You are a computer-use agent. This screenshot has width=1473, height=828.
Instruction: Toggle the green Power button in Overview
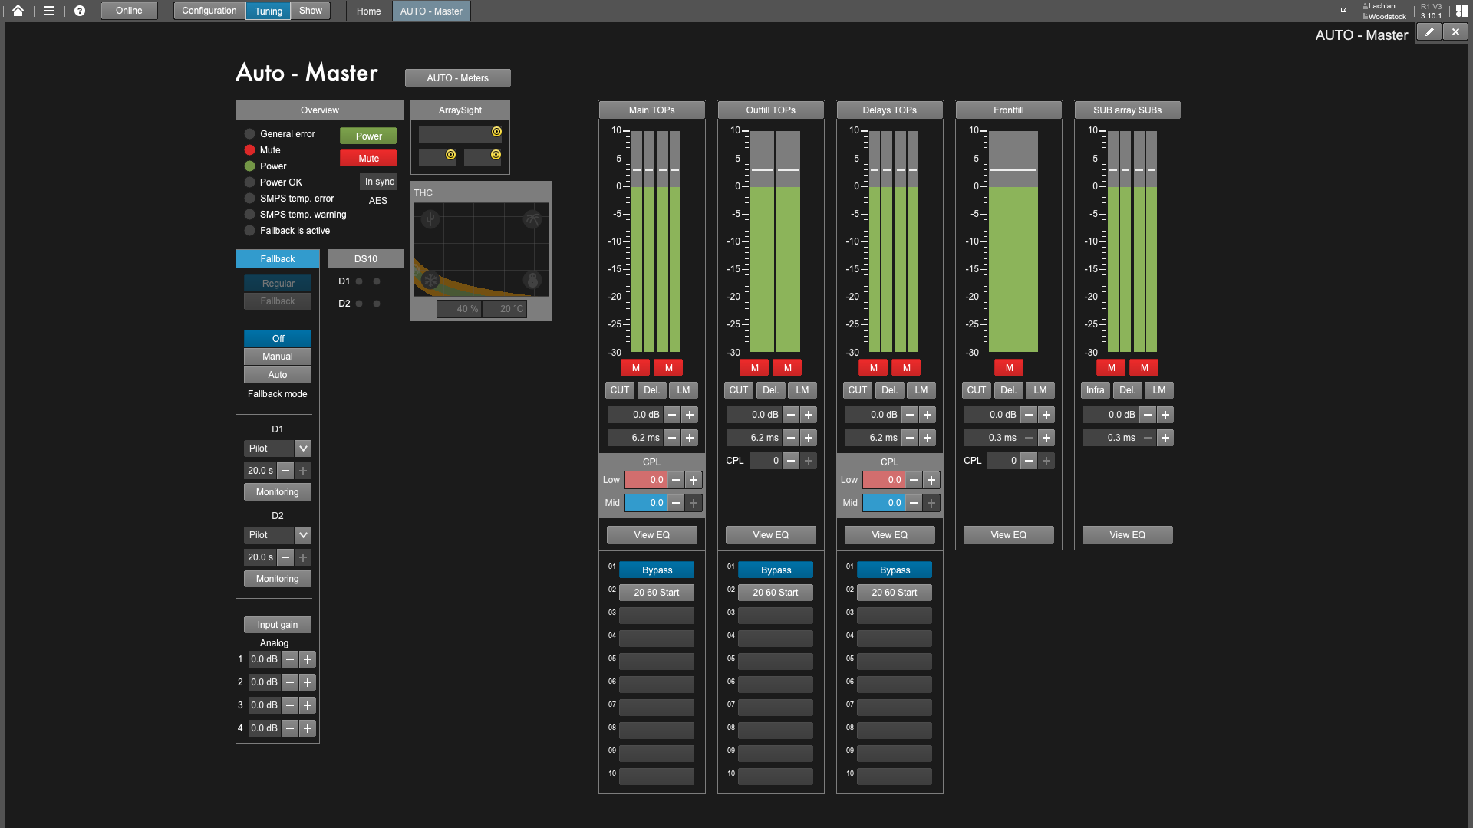368,136
